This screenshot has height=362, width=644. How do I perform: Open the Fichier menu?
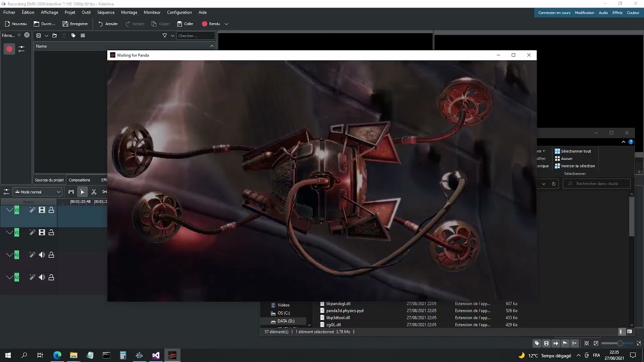[x=9, y=12]
